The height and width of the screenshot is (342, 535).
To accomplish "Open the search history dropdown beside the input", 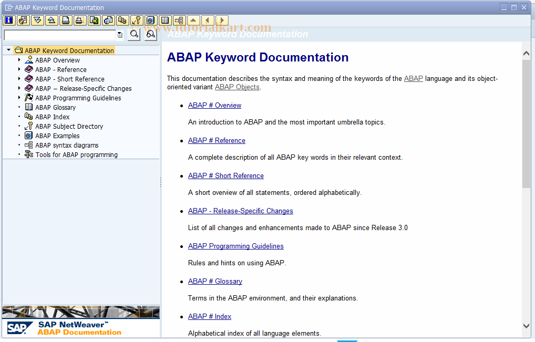I will pos(120,35).
